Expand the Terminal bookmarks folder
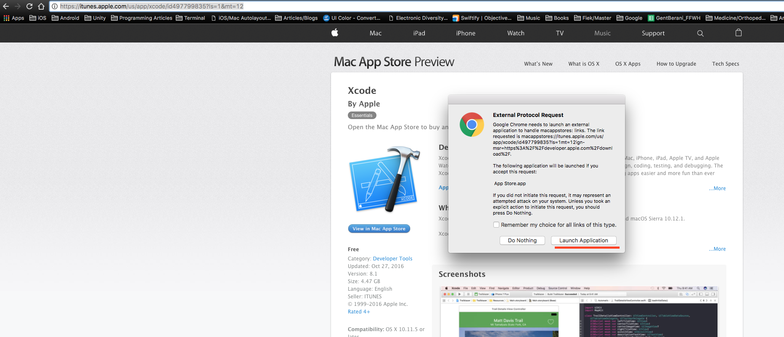Screen dimensions: 784x337 coord(191,18)
